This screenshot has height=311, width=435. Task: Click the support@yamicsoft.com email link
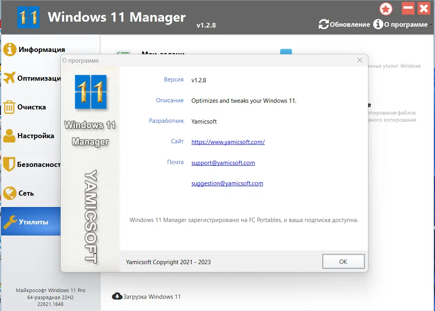point(223,163)
